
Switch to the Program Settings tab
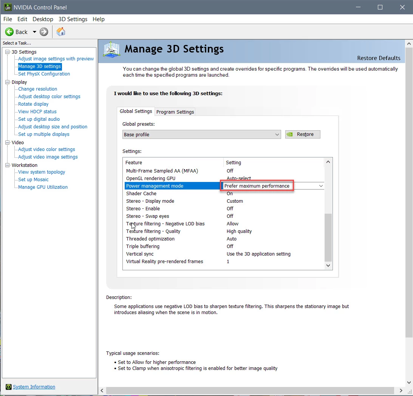click(x=175, y=112)
